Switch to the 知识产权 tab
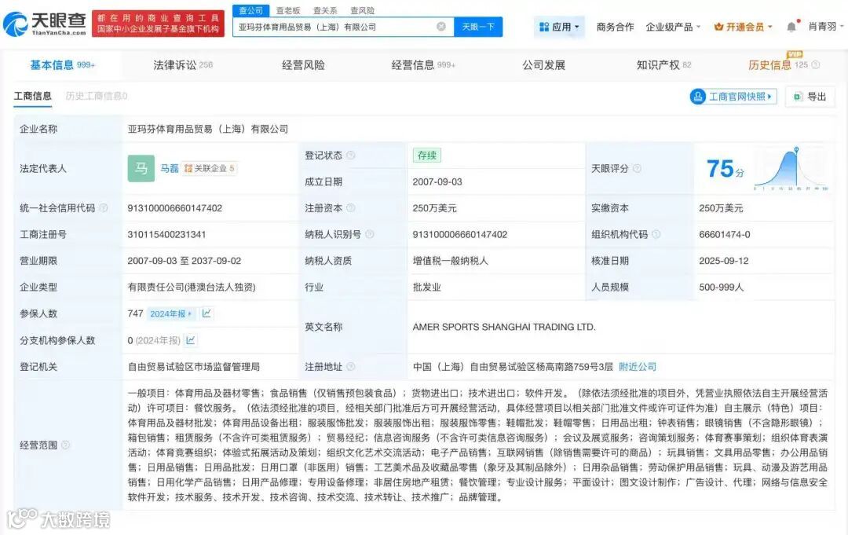848x535 pixels. [x=663, y=65]
